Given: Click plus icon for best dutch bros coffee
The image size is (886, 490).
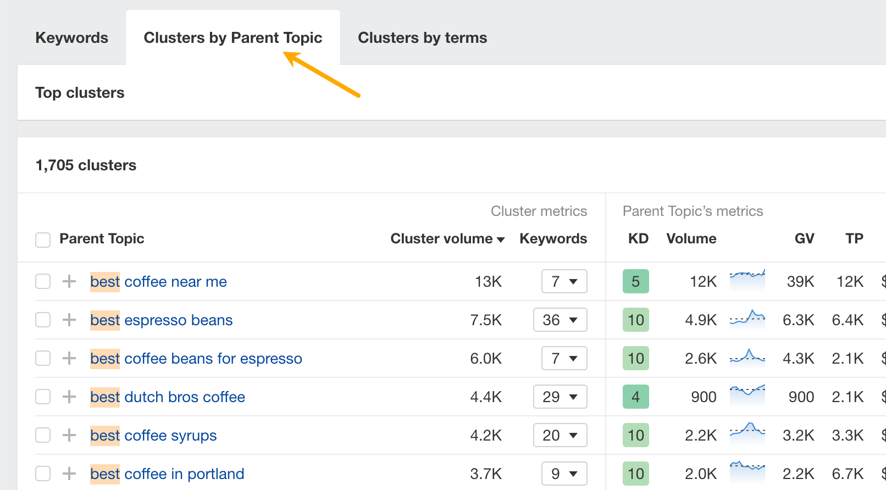Looking at the screenshot, I should pyautogui.click(x=69, y=397).
